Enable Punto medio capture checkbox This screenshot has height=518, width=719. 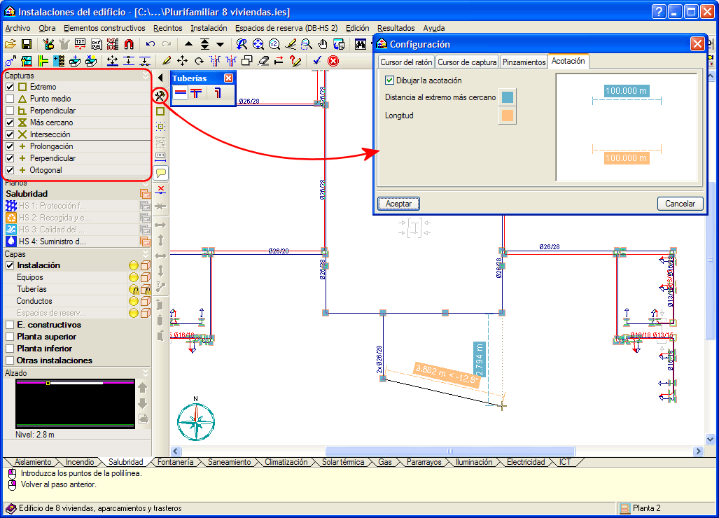[x=10, y=99]
